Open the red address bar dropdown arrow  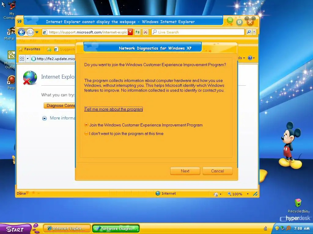[x=130, y=32]
